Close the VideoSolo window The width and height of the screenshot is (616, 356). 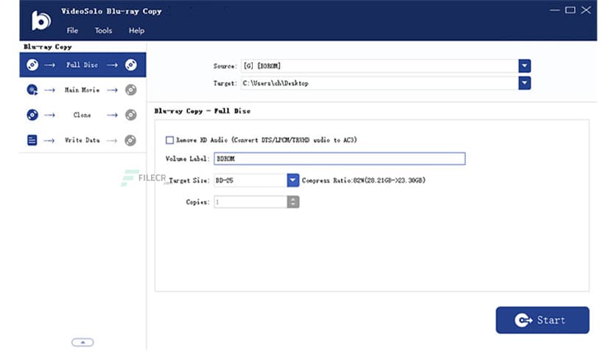point(586,10)
